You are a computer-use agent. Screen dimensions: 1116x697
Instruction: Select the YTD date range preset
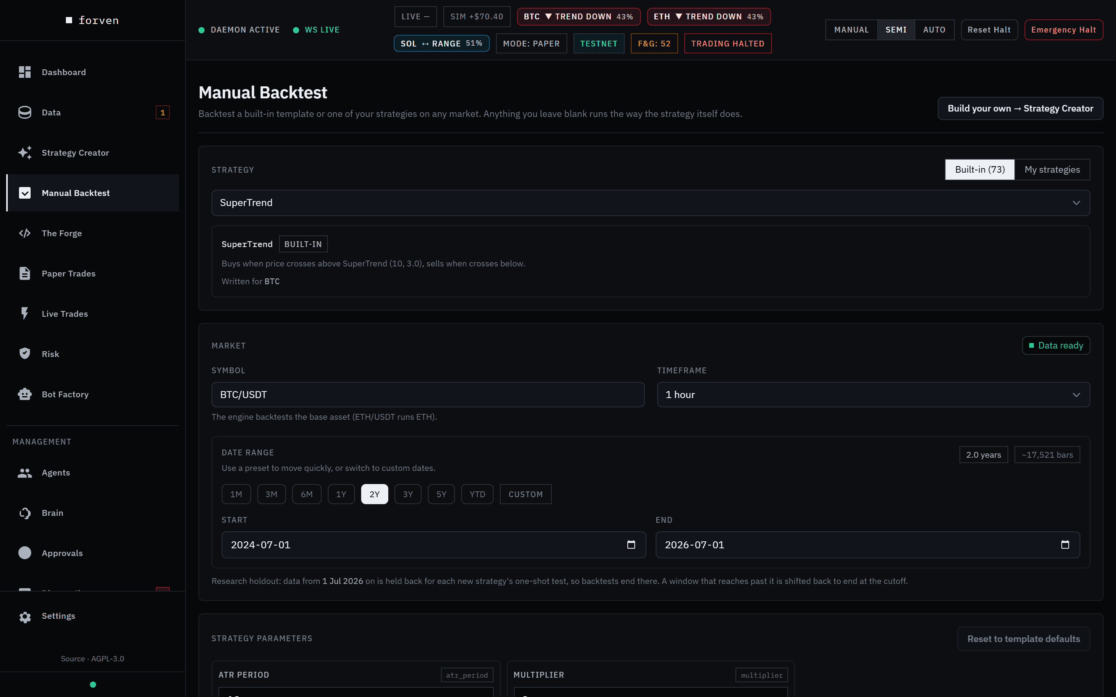477,494
